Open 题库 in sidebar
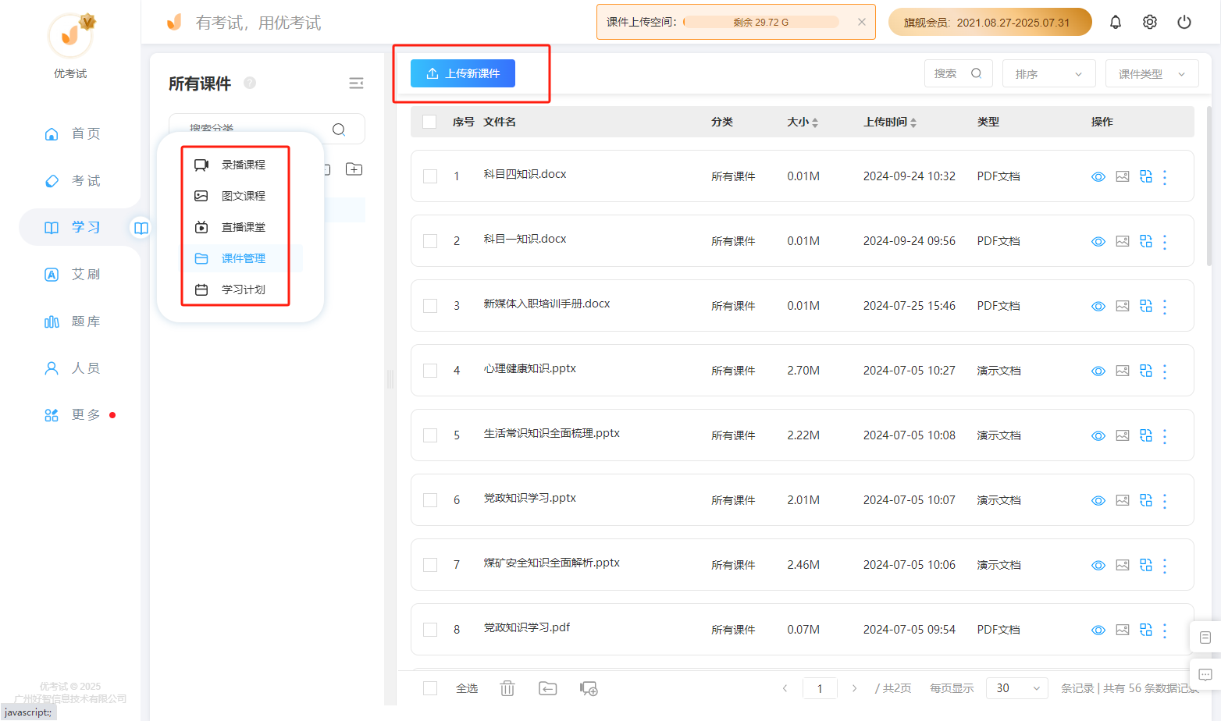The height and width of the screenshot is (721, 1221). click(x=73, y=321)
